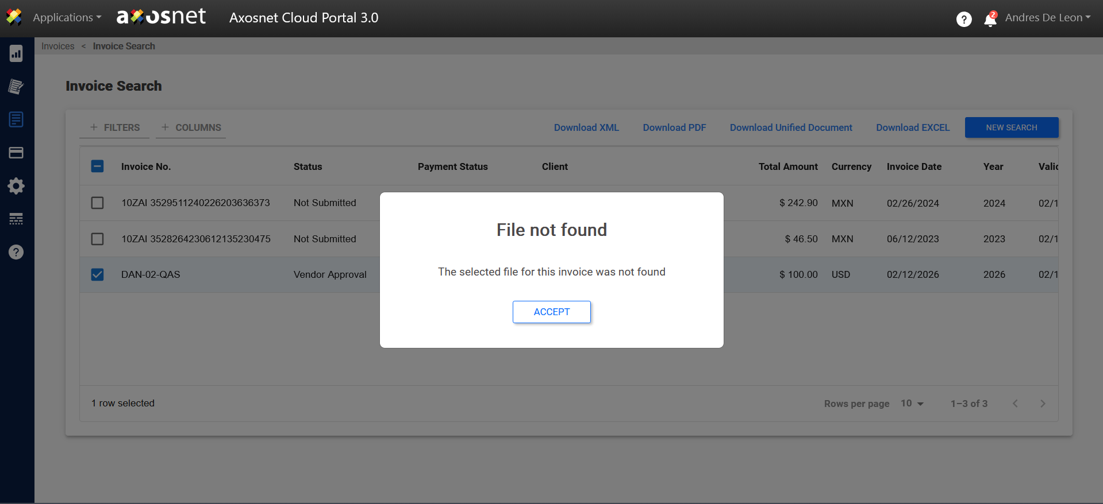Toggle the select-all header checkbox
1103x504 pixels.
pyautogui.click(x=98, y=166)
